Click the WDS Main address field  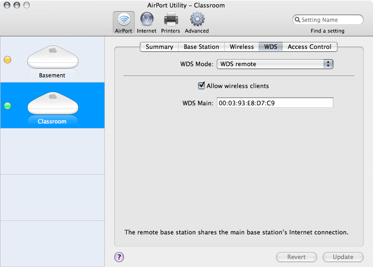click(275, 103)
